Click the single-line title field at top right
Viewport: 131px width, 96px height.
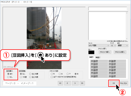[107, 9]
